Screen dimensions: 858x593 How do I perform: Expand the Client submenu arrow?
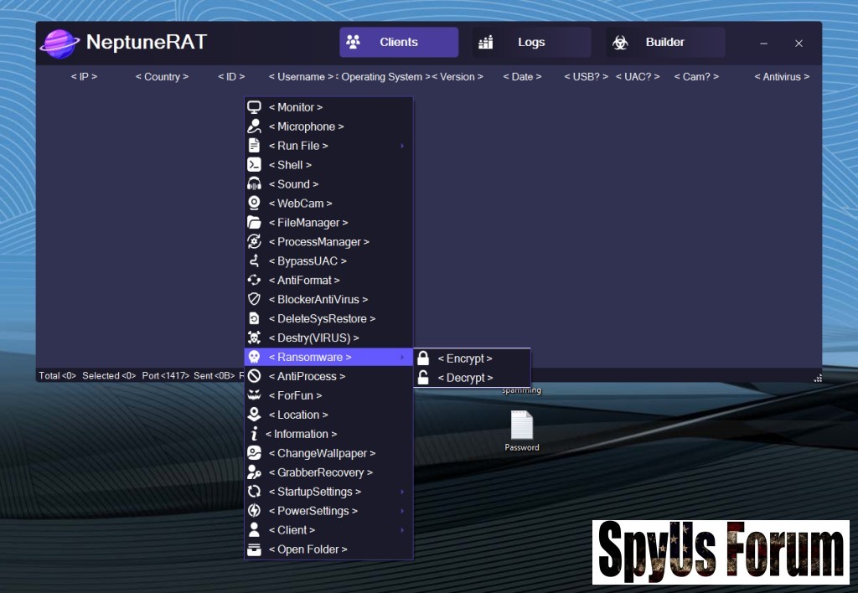point(402,530)
